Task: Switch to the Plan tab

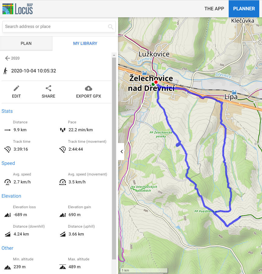Action: coord(26,43)
